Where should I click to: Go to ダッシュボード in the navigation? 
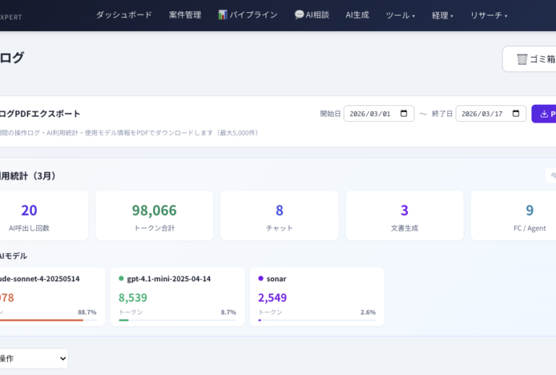coord(123,15)
